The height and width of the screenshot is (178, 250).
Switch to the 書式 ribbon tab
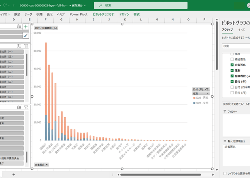(137, 14)
